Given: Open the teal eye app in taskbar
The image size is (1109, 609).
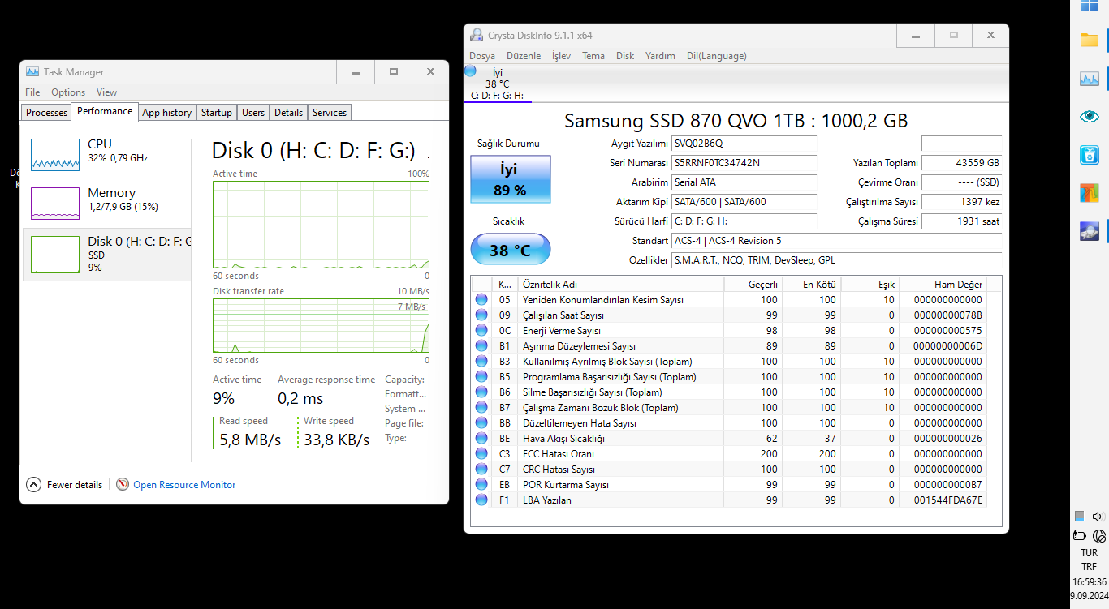Looking at the screenshot, I should point(1089,117).
